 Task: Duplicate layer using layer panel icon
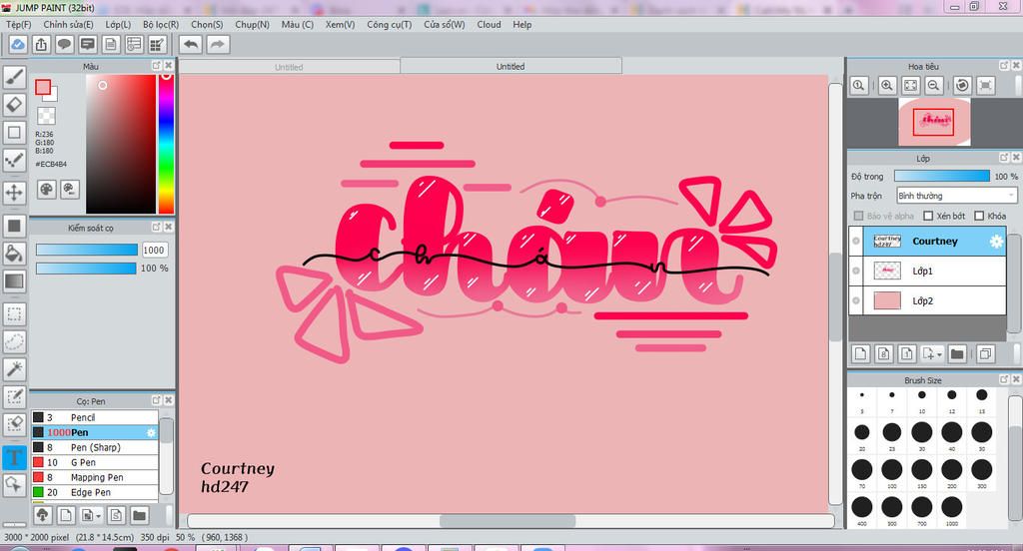[986, 353]
